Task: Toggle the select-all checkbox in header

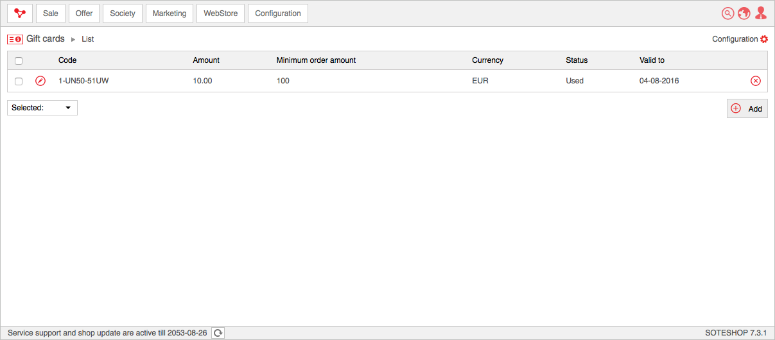Action: (19, 61)
